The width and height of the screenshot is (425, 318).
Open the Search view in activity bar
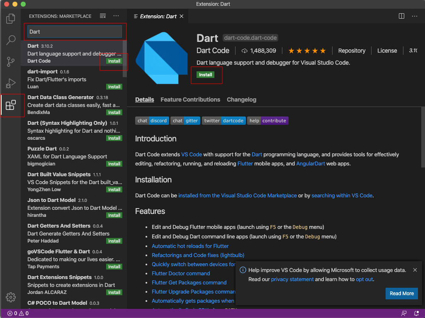pos(10,40)
